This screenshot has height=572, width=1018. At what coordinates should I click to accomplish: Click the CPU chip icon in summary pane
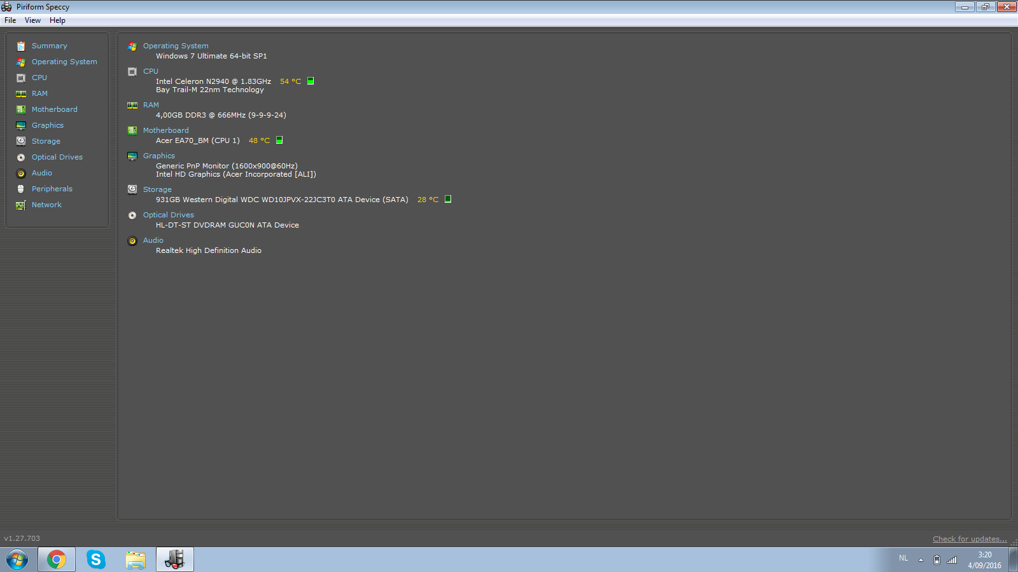tap(132, 71)
